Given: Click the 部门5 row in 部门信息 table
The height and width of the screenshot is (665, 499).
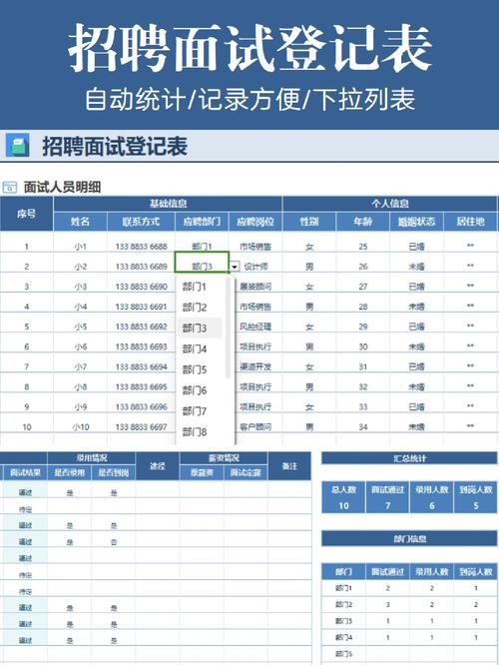Looking at the screenshot, I should [409, 654].
